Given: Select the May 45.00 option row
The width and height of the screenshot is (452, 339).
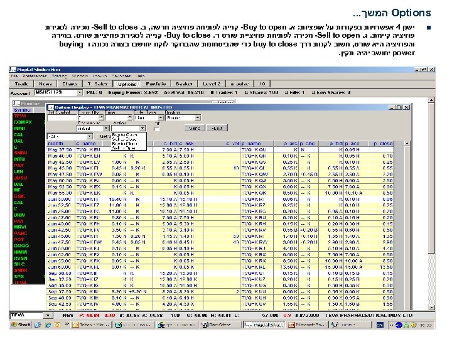Looking at the screenshot, I should tap(220, 168).
